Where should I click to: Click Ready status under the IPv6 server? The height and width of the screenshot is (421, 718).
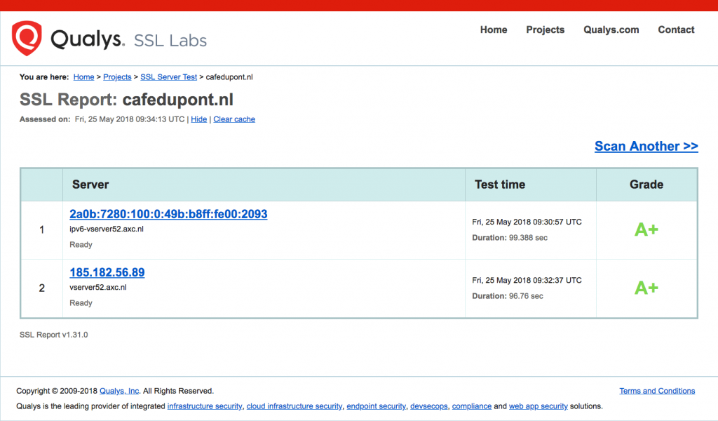coord(81,245)
